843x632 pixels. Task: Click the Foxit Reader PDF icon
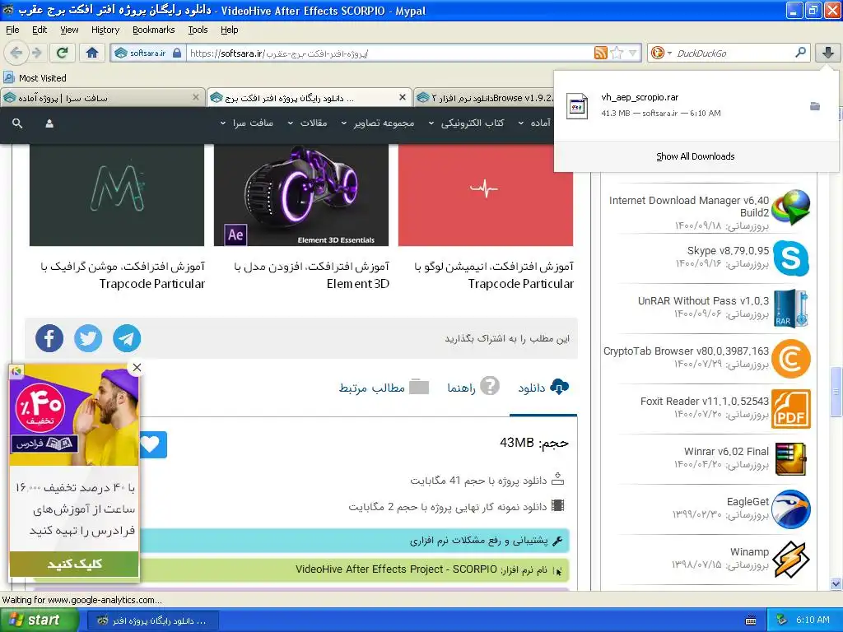tap(791, 410)
